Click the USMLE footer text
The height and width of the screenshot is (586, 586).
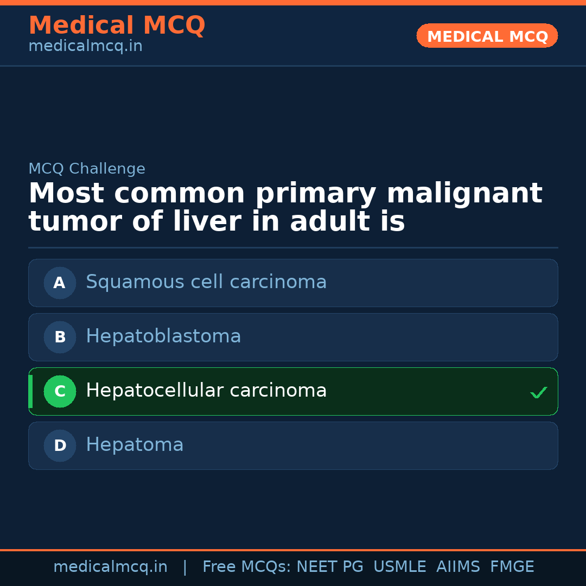[399, 567]
